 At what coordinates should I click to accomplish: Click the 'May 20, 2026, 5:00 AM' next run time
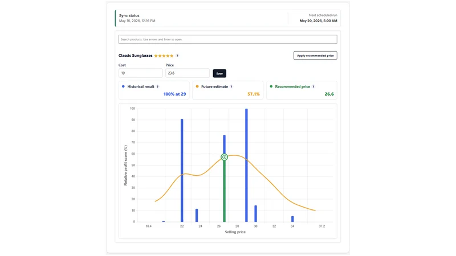[319, 21]
